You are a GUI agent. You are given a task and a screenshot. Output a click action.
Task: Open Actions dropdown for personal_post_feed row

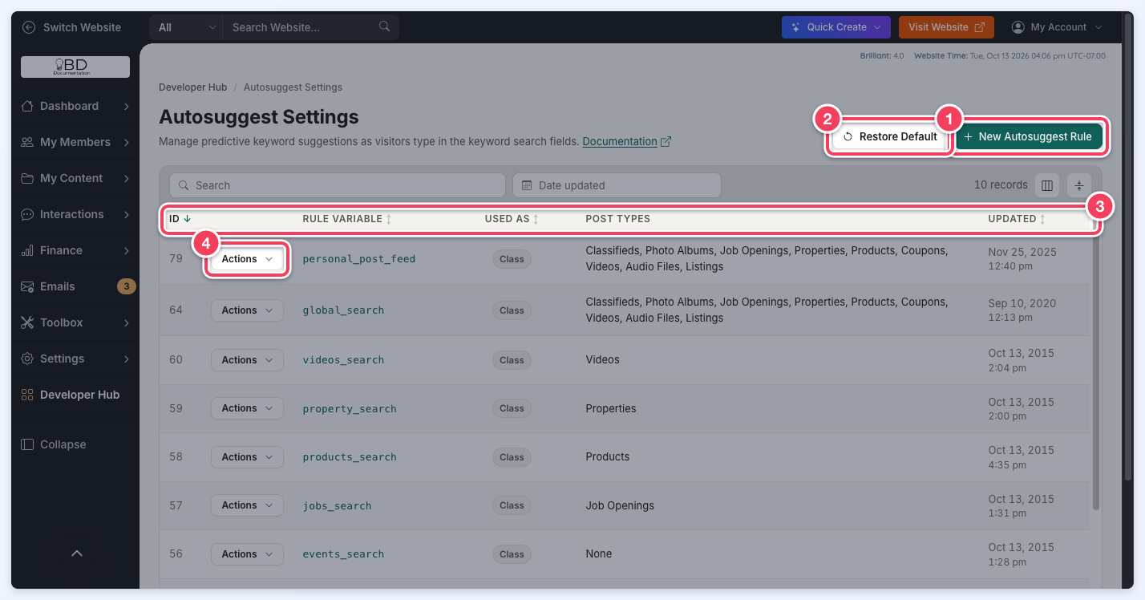click(247, 259)
